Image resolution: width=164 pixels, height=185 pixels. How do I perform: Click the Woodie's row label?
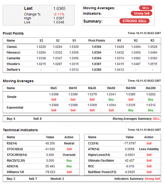13,64
